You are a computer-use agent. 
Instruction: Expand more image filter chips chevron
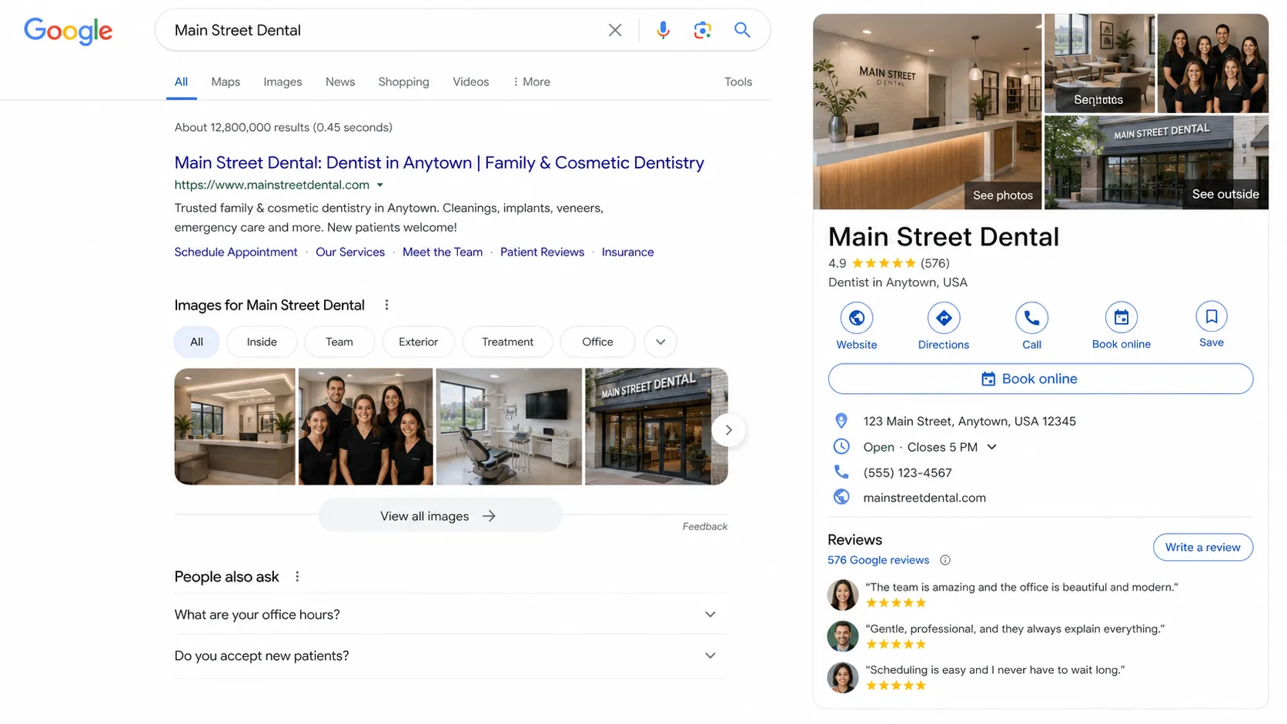660,342
